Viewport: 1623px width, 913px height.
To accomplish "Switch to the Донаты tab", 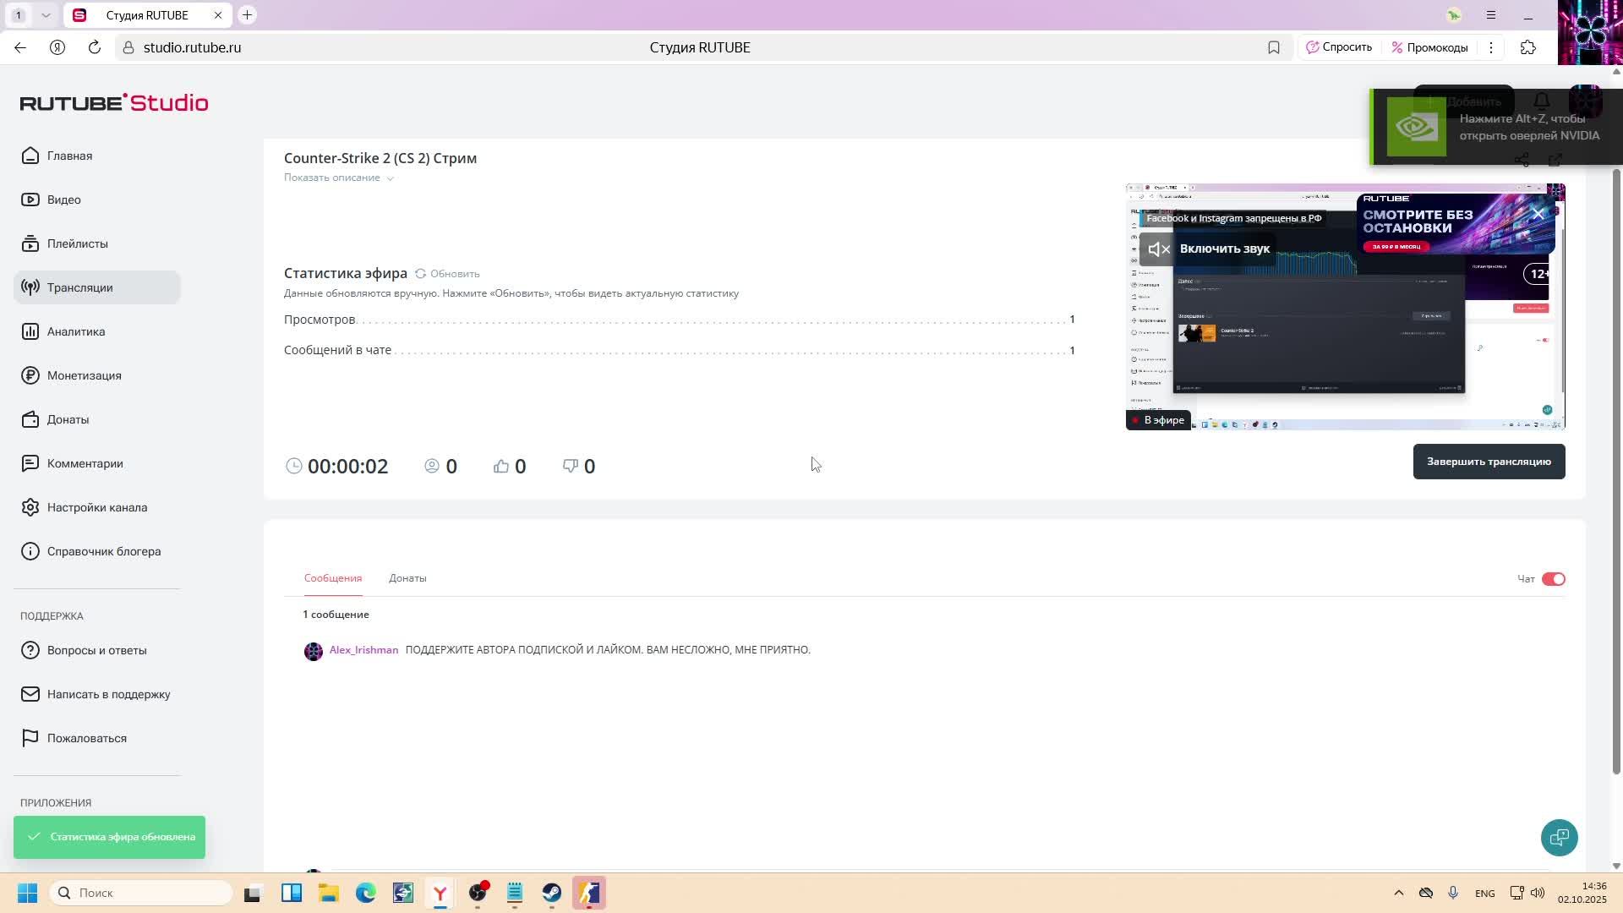I will (407, 578).
